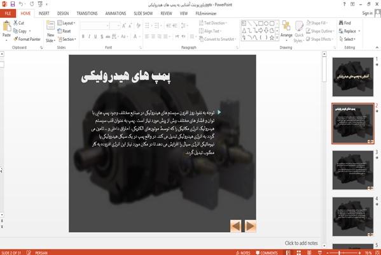Toggle Underline formatting
Screen dimensions: 381x255
tap(95, 36)
